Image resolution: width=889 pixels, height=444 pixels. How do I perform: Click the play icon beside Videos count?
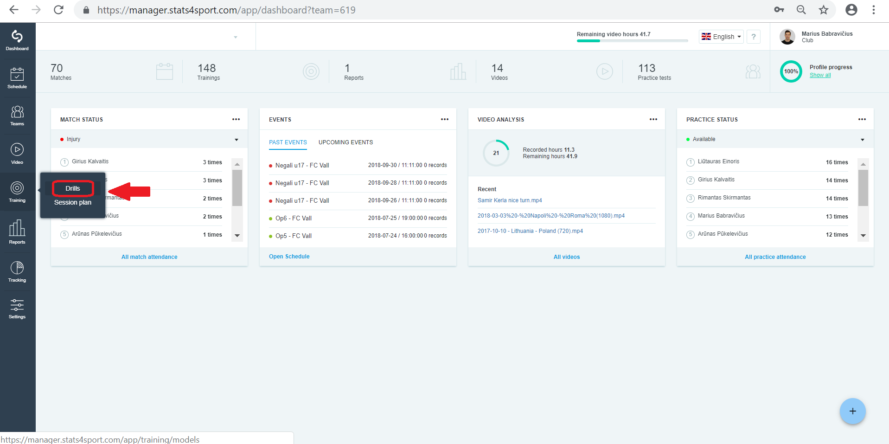tap(605, 71)
